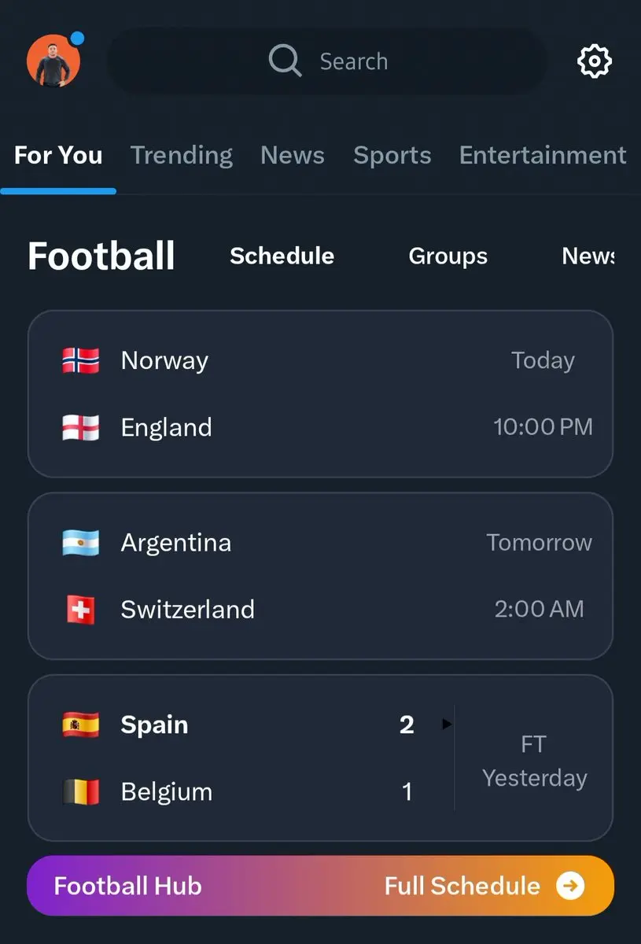The width and height of the screenshot is (641, 944).
Task: Open the Sports tab
Action: (392, 155)
